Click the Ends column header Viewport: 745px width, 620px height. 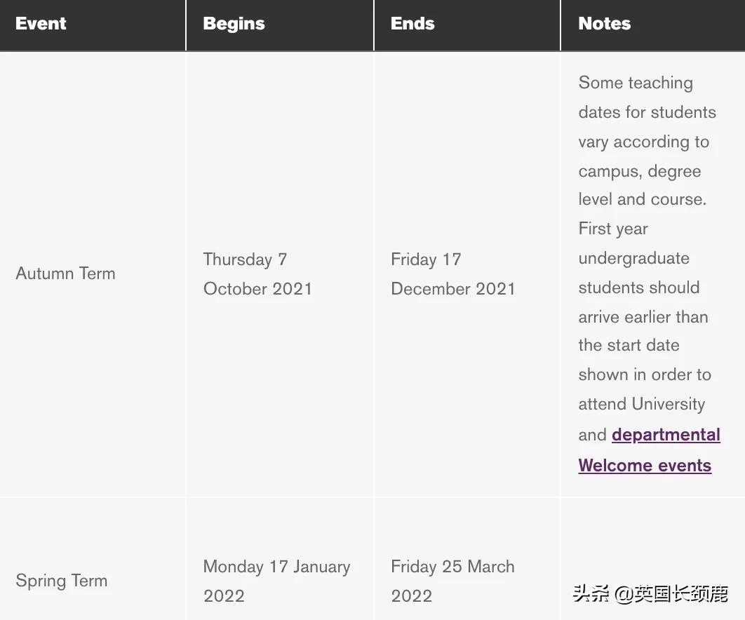pyautogui.click(x=412, y=24)
